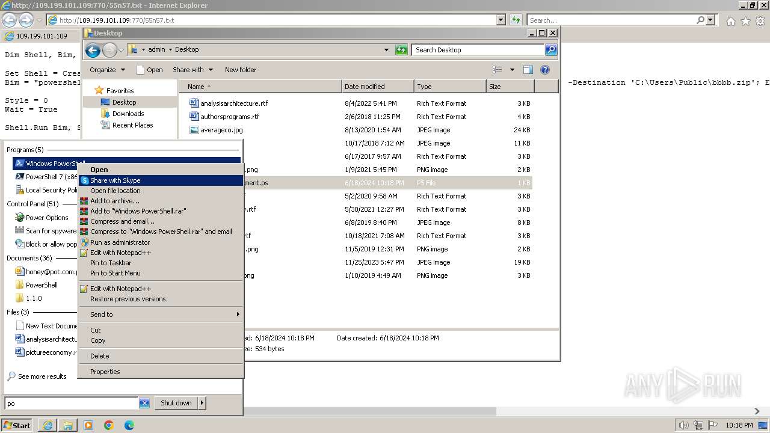Clear the start menu search box
The image size is (770, 433).
[x=144, y=403]
